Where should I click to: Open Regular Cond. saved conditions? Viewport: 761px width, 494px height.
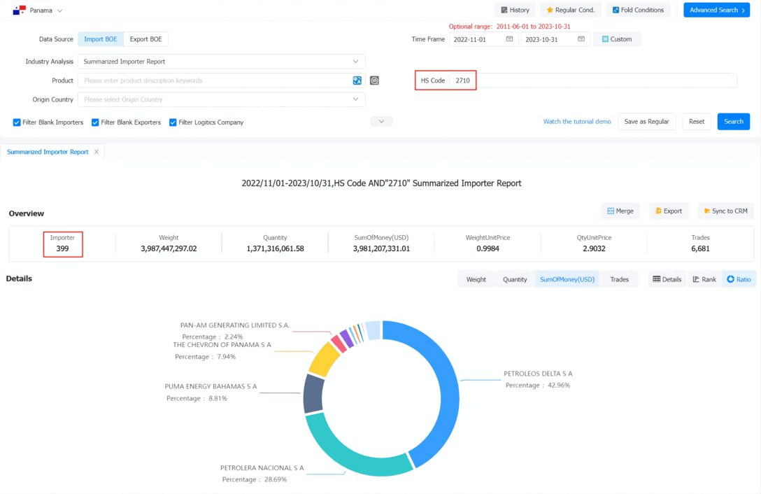pos(570,10)
